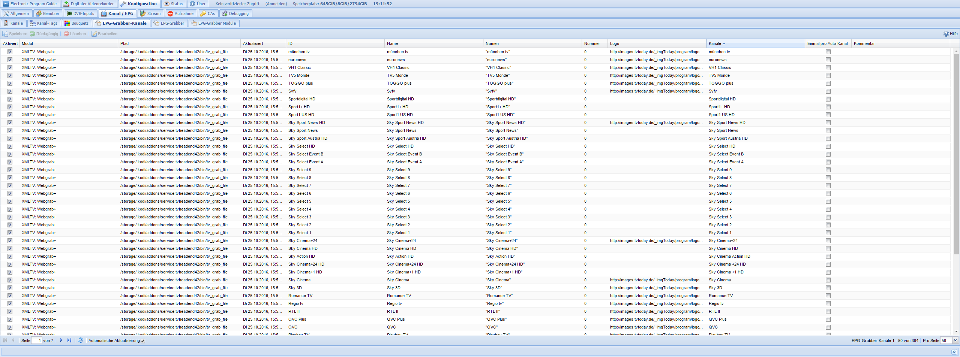Jump to last page arrow

click(x=69, y=340)
